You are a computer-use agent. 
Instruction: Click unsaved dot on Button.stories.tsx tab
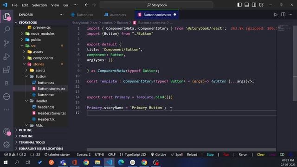(x=174, y=14)
